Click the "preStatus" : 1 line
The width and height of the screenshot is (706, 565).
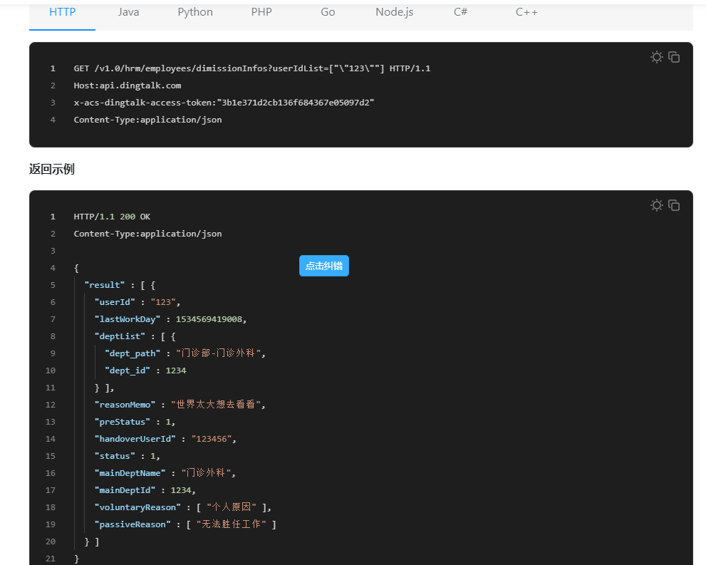135,422
